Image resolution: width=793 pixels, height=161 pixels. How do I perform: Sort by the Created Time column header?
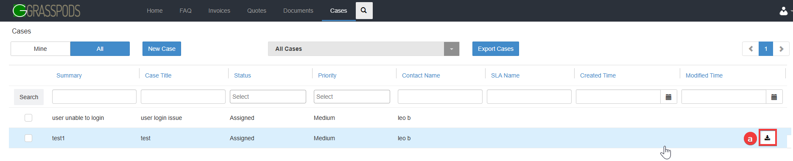point(598,75)
